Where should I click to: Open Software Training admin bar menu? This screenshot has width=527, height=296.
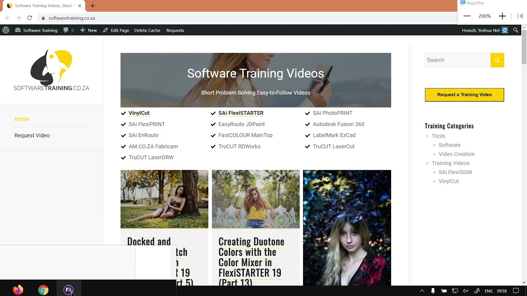pyautogui.click(x=36, y=30)
